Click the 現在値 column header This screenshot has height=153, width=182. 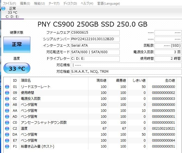[x=98, y=81]
